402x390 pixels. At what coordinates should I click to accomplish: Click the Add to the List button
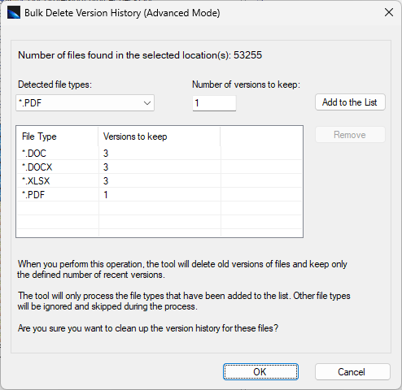(350, 102)
